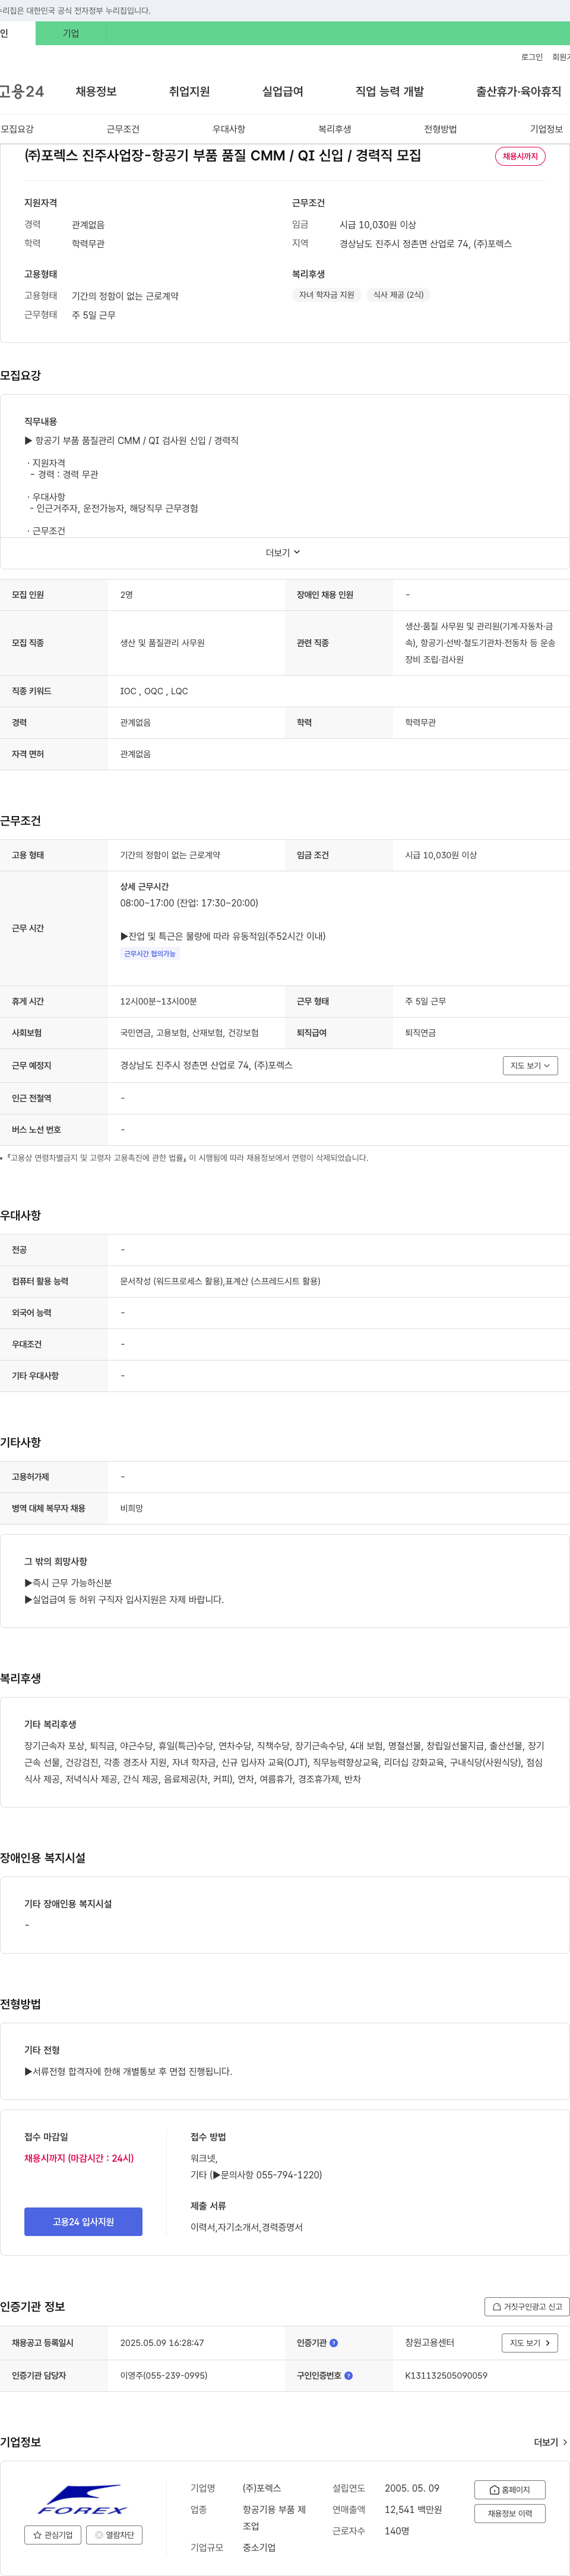The image size is (570, 2576).
Task: Select the 시급 10,030원 이상 wage cell
Action: click(440, 855)
